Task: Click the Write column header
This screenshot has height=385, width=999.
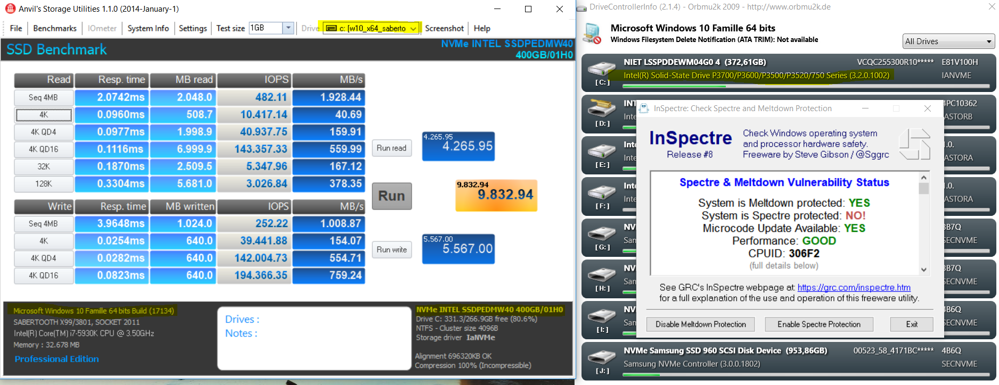Action: click(44, 206)
